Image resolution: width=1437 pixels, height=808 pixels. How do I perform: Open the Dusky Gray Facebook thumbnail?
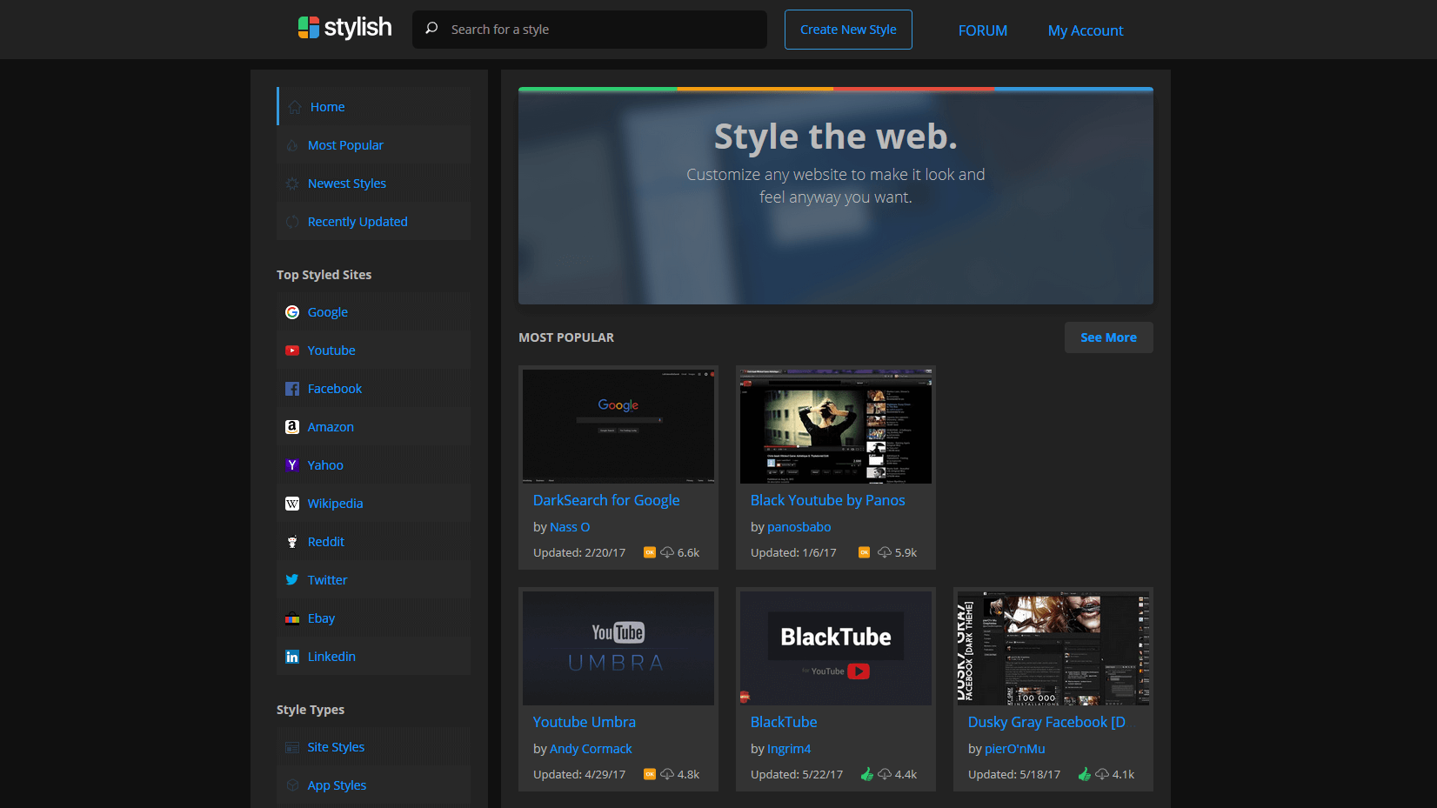click(1053, 648)
